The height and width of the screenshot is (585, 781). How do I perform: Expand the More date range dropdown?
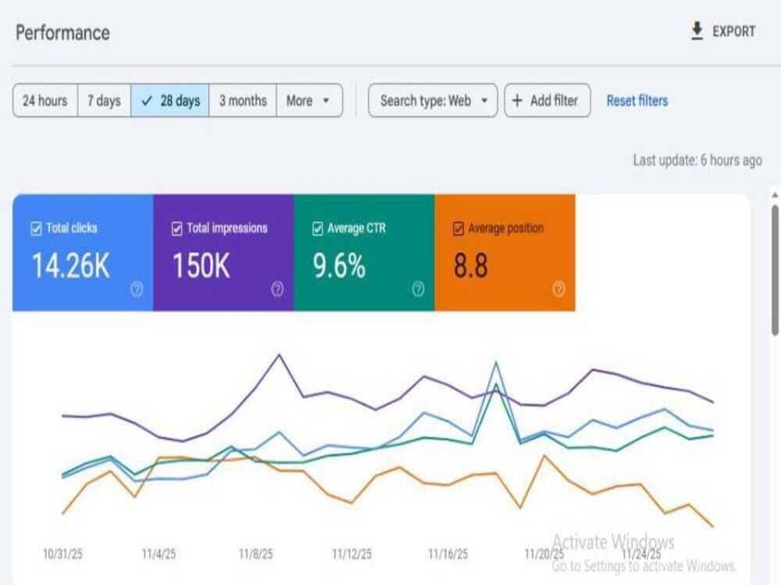pyautogui.click(x=309, y=101)
